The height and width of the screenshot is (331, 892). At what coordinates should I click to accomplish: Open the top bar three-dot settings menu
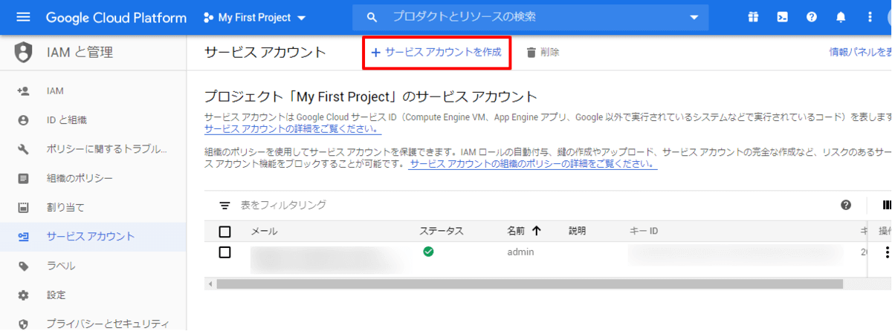click(870, 17)
